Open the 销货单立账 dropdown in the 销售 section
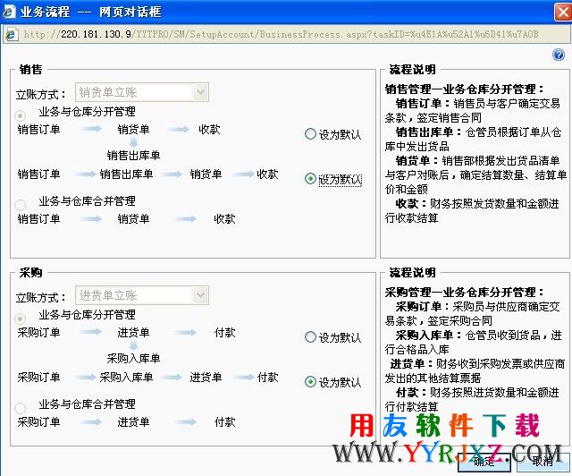572x476 pixels. coord(142,92)
